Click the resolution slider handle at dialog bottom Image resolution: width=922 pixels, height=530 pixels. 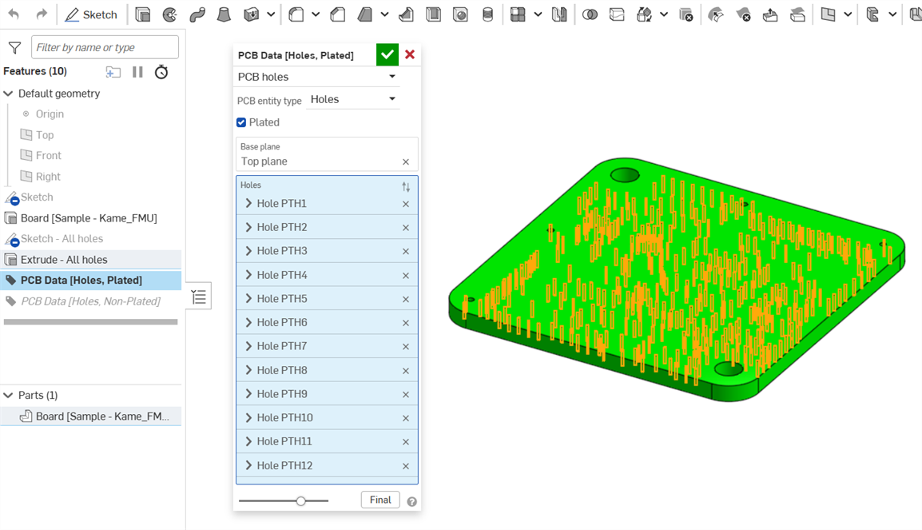point(300,500)
